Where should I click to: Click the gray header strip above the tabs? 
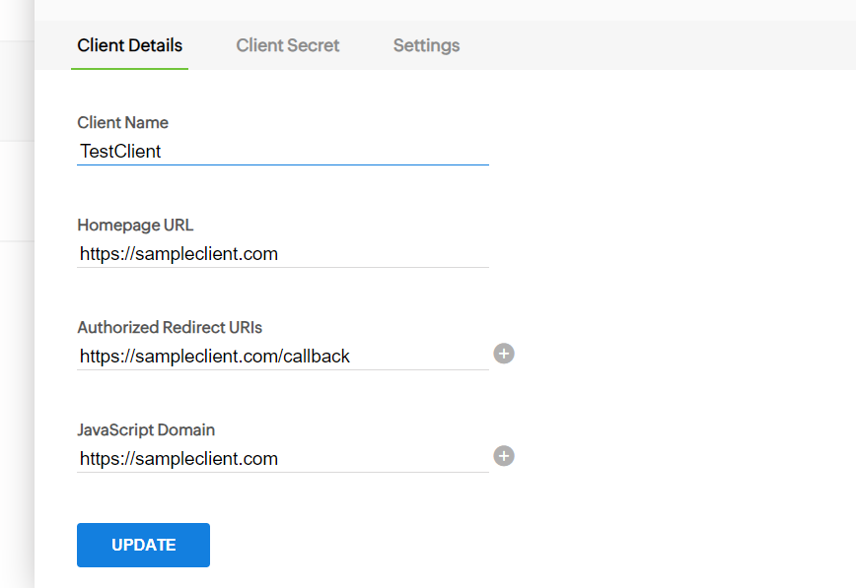point(445,11)
